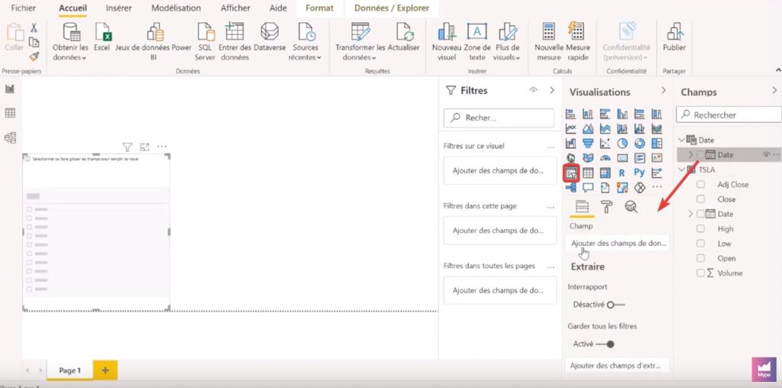Check the Low field checkbox
782x388 pixels.
[x=701, y=244]
